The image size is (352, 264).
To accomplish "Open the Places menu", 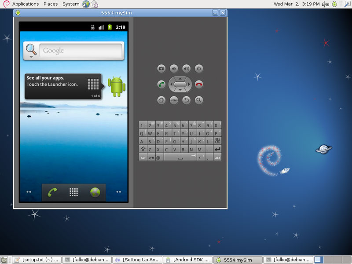I will pyautogui.click(x=50, y=4).
